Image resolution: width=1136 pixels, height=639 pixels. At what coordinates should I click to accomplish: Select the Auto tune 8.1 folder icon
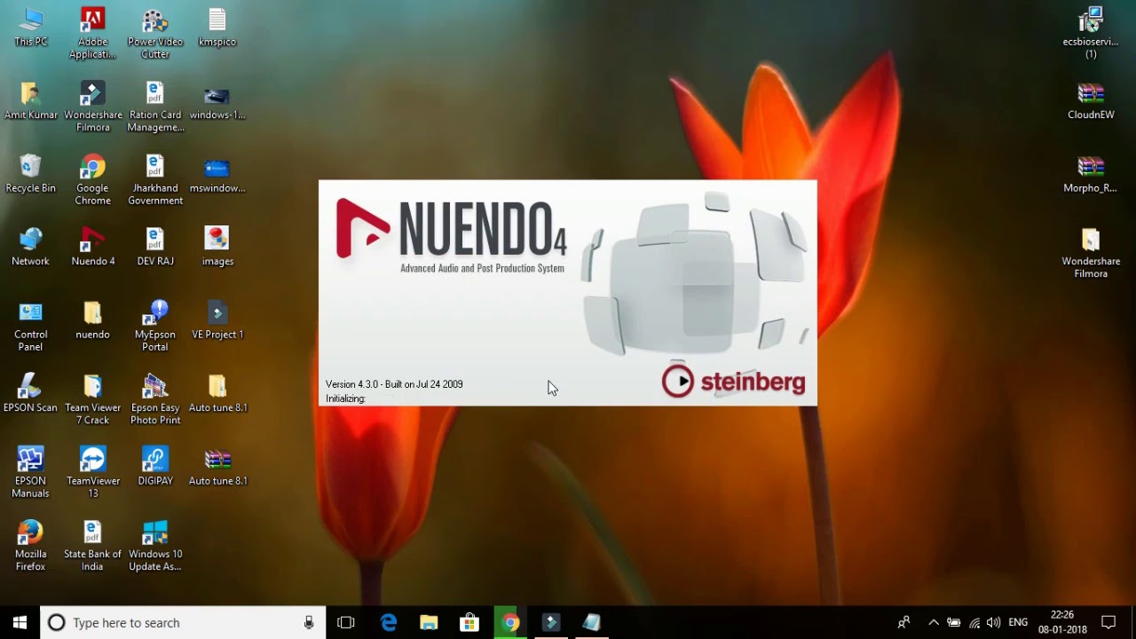(217, 393)
